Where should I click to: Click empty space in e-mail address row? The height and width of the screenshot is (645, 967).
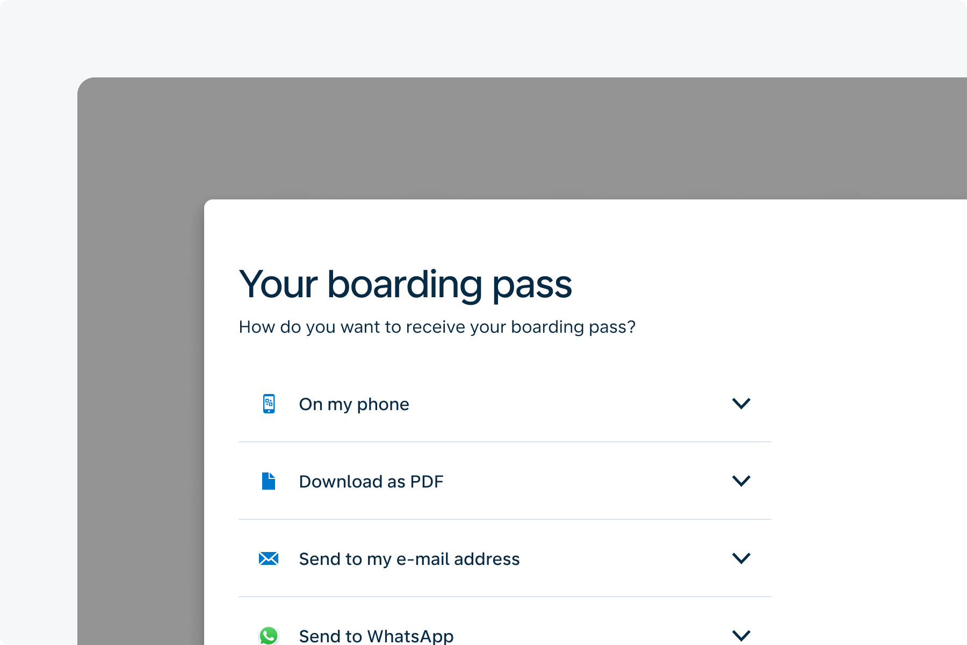pyautogui.click(x=623, y=558)
